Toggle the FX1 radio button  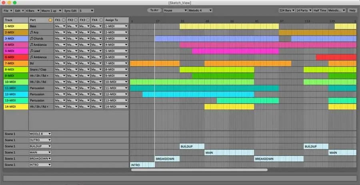(64, 20)
